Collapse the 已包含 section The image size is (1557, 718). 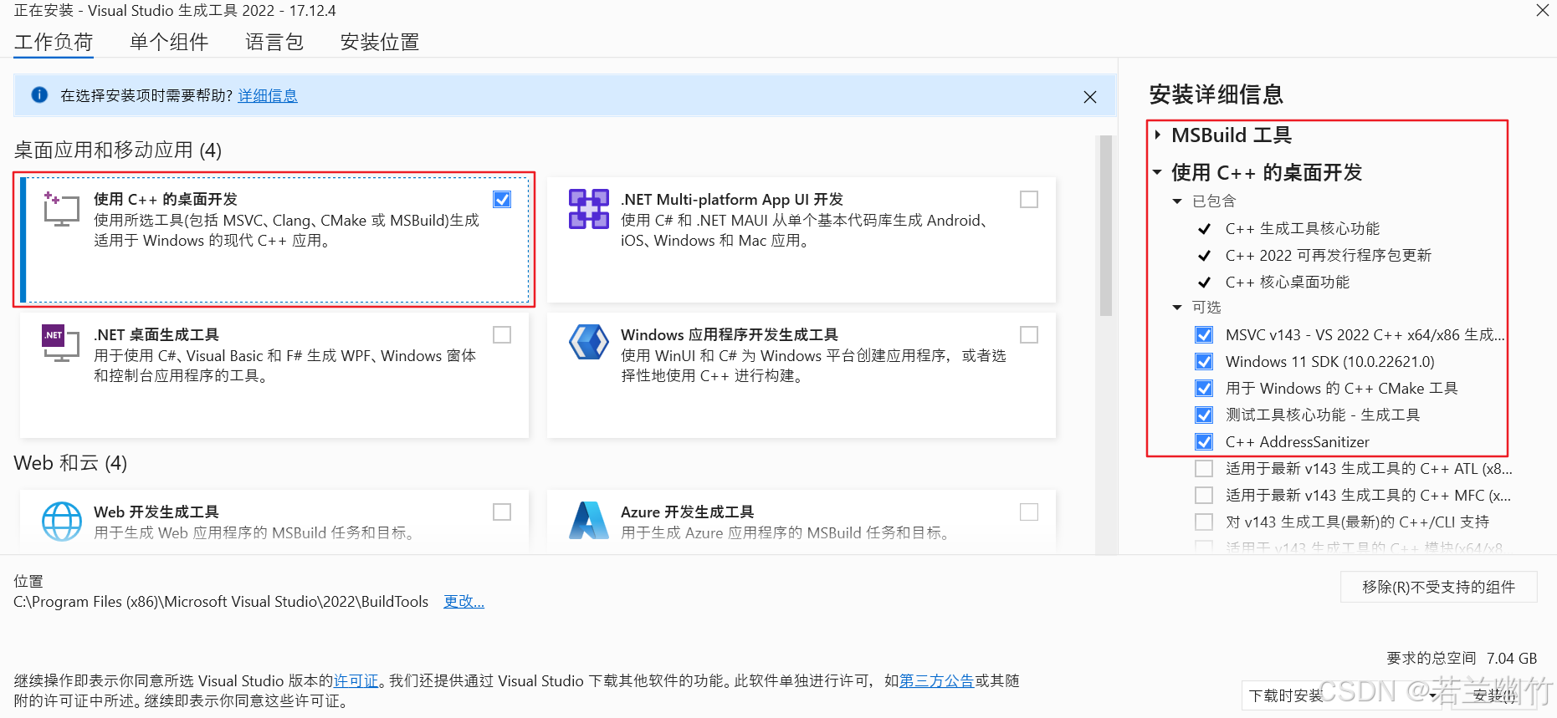click(1177, 201)
